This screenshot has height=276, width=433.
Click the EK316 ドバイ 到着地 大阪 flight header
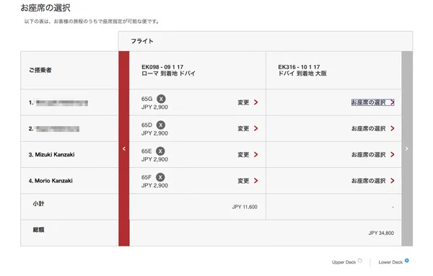coord(302,71)
